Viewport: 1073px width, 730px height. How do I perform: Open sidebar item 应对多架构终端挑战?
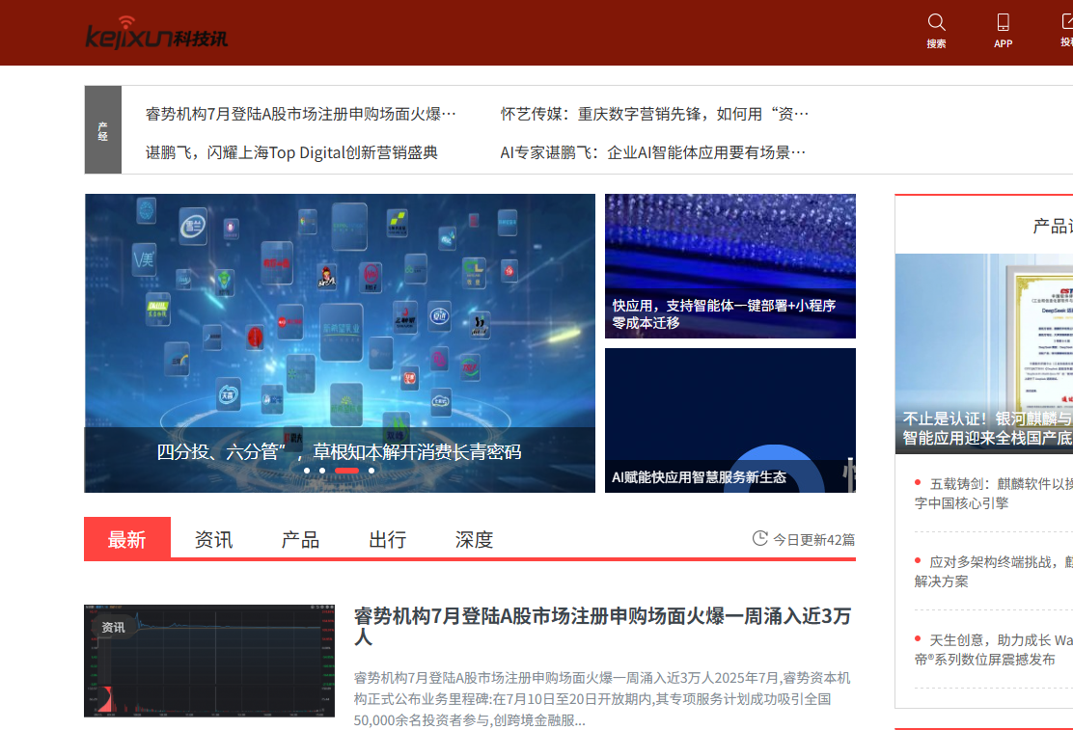tap(994, 571)
